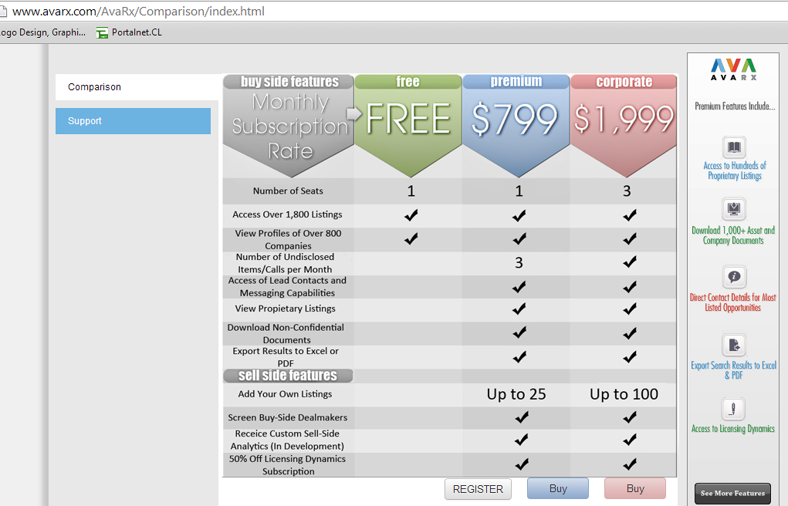Click the 'Access Over 1,800 Listings' row label
788x506 pixels.
coord(287,214)
